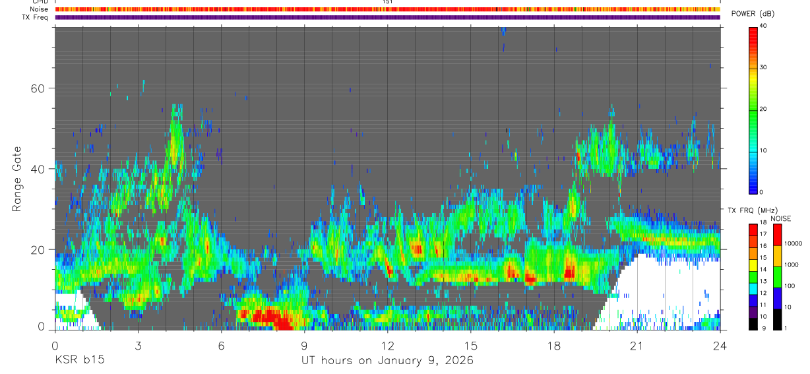810x374 pixels.
Task: Pick the green segment of NOISE scale
Action: click(777, 277)
